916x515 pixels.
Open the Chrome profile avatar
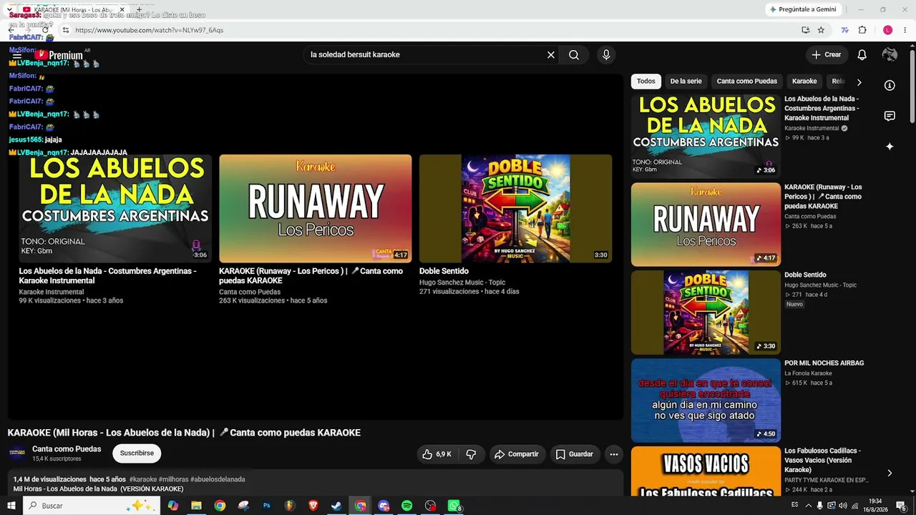coord(887,30)
